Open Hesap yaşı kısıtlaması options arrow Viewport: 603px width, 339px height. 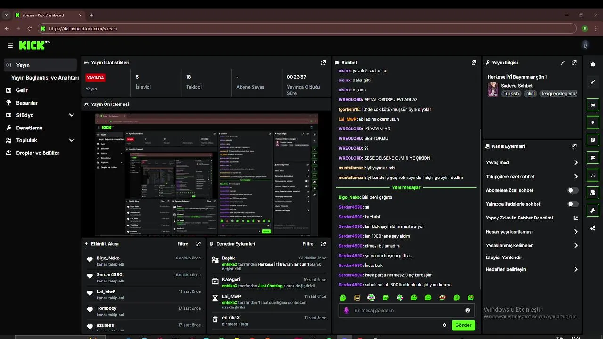click(x=576, y=232)
